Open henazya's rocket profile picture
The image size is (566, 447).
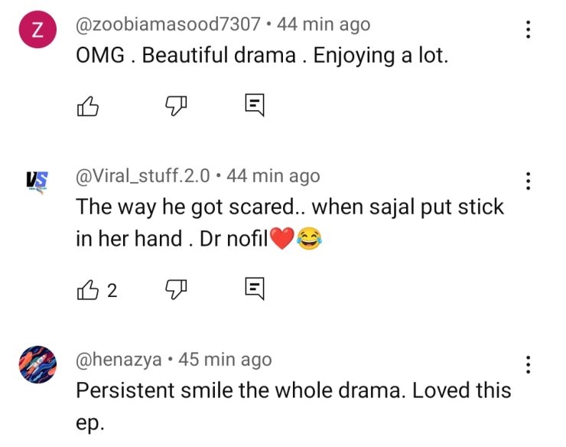37,364
